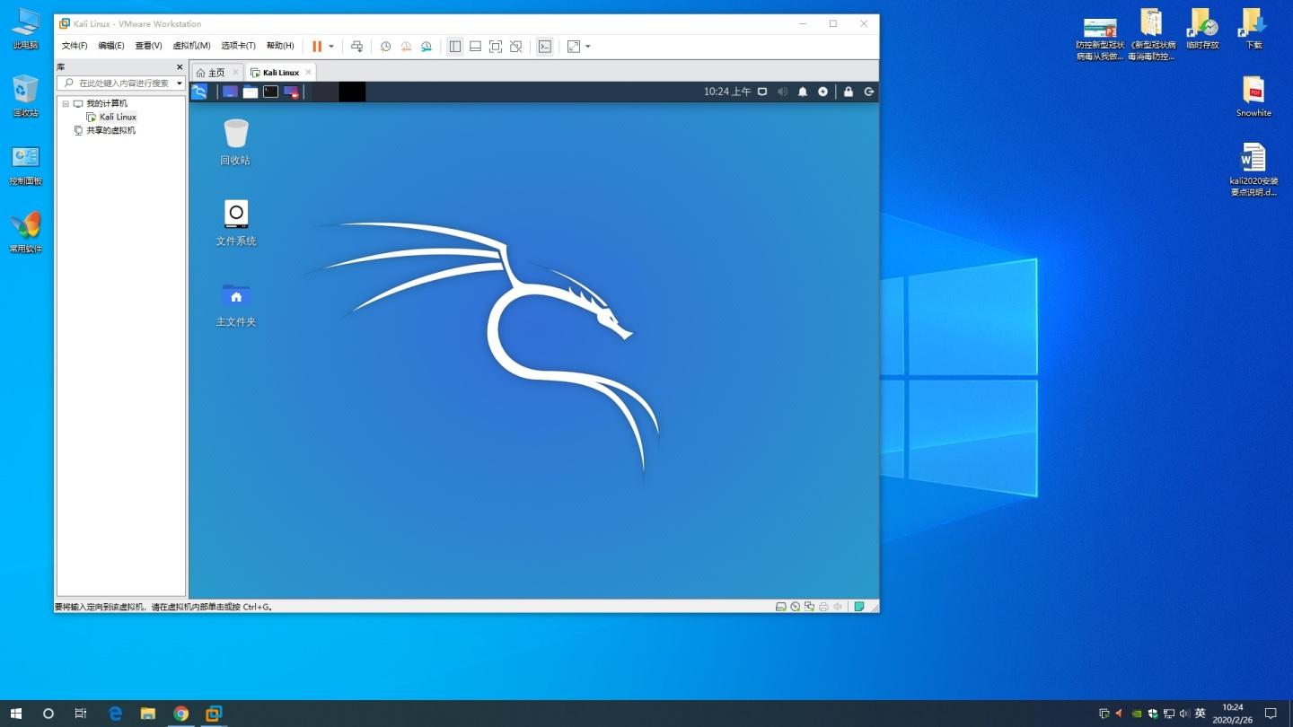1293x727 pixels.
Task: Click the stretch guest display icon
Action: [x=574, y=46]
